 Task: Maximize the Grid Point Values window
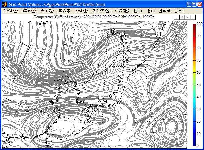(194, 4)
